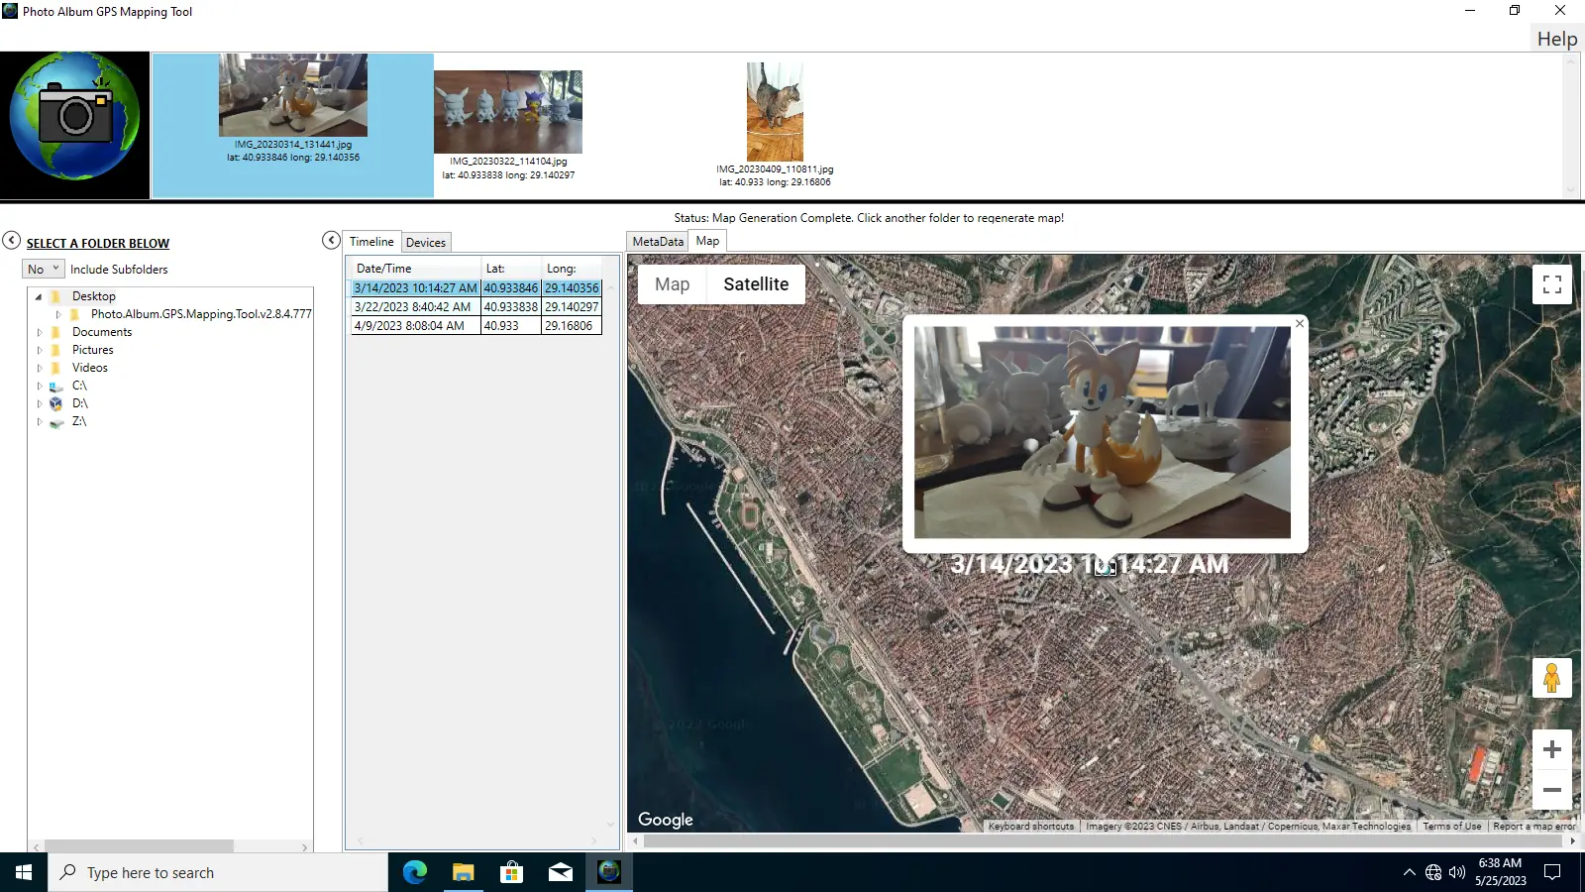Collapse the Timeline panel with the circular arrow
The height and width of the screenshot is (892, 1585).
[331, 240]
